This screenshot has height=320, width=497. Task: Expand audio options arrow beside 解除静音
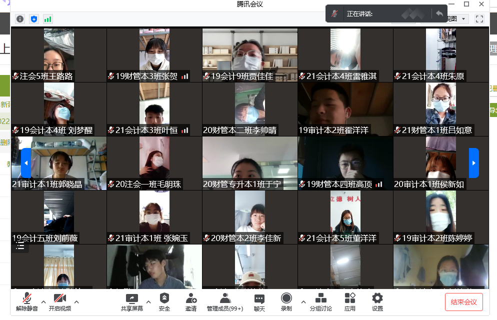[43, 301]
